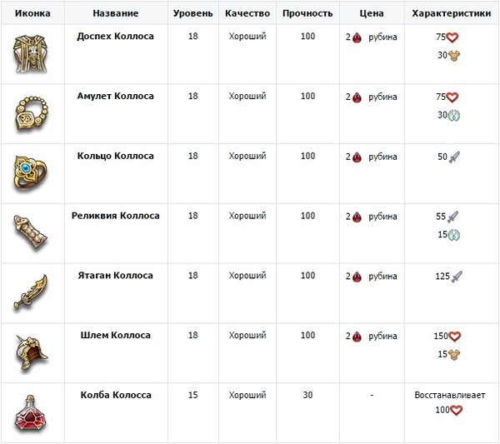Click the Цена column header

(372, 13)
